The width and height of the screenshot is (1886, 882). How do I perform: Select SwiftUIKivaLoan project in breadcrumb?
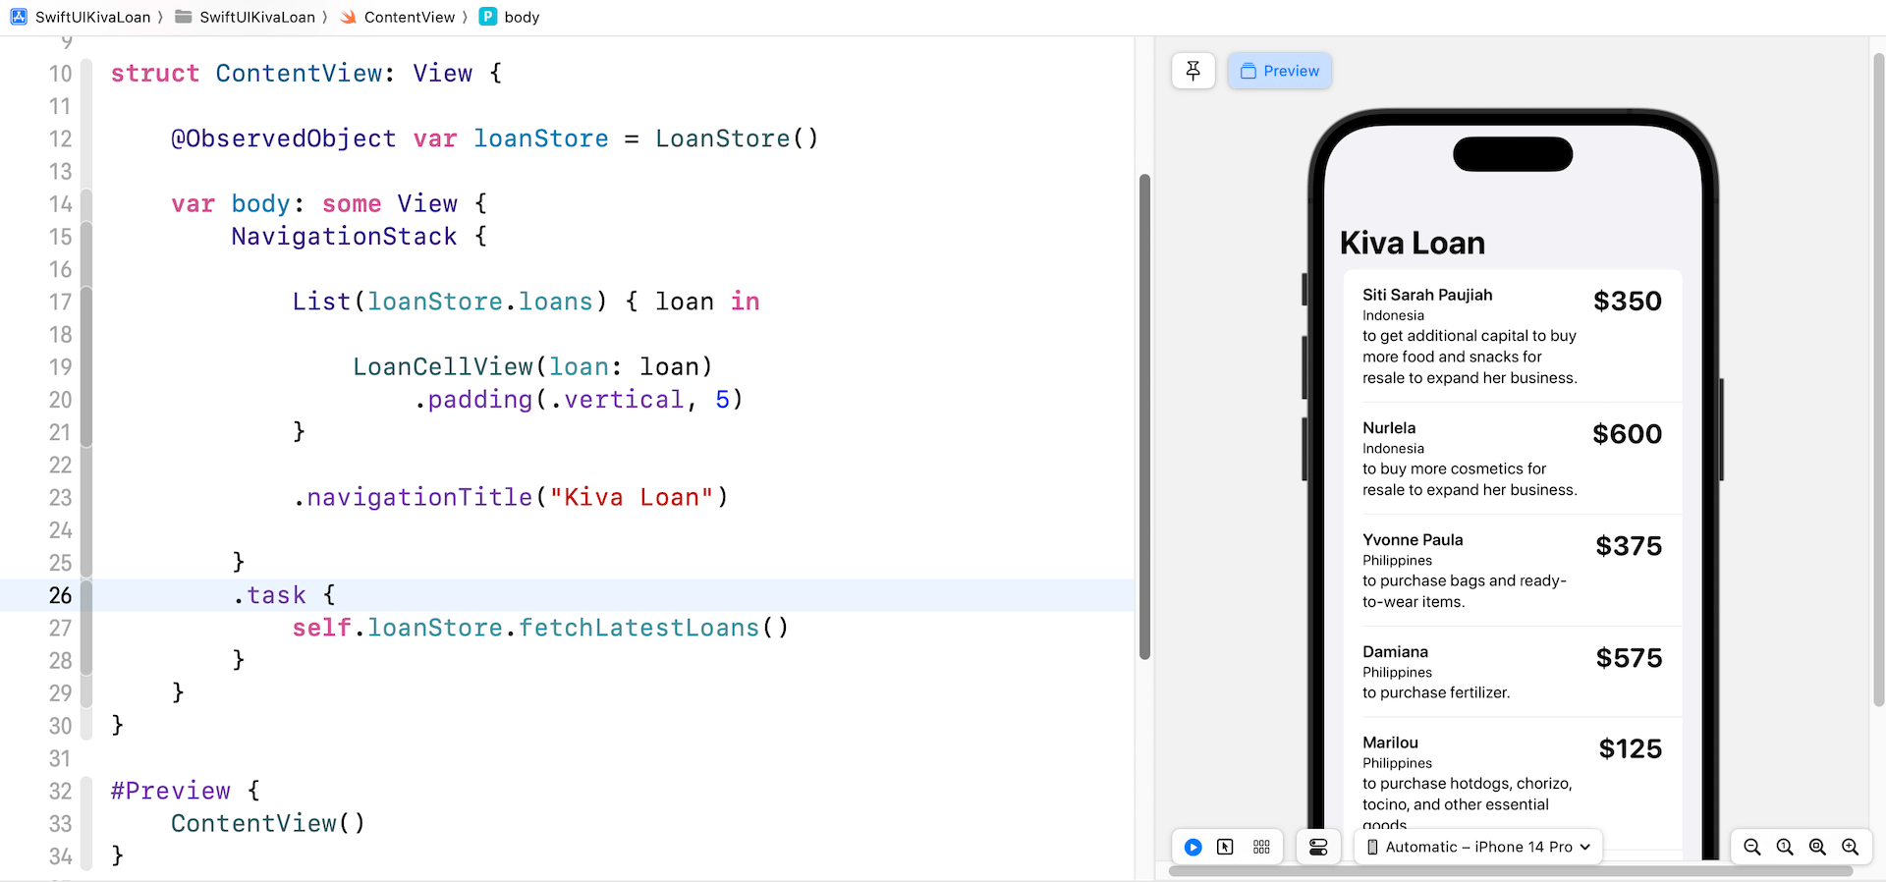click(93, 17)
